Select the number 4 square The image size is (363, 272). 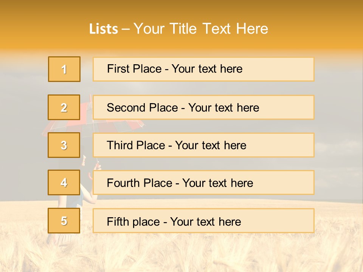tap(64, 182)
